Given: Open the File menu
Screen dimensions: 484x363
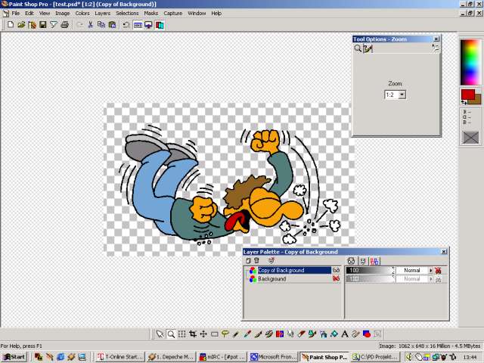Looking at the screenshot, I should pos(15,14).
